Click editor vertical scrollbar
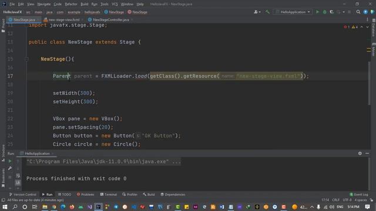 point(369,83)
